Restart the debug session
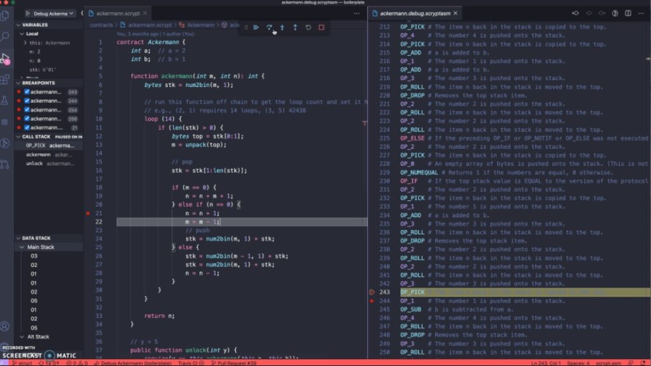The width and height of the screenshot is (651, 366). (307, 28)
